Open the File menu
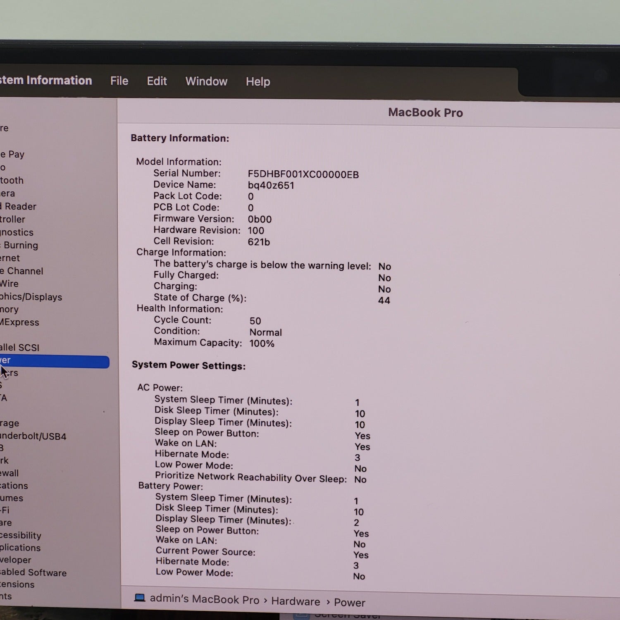This screenshot has height=620, width=620. 119,81
